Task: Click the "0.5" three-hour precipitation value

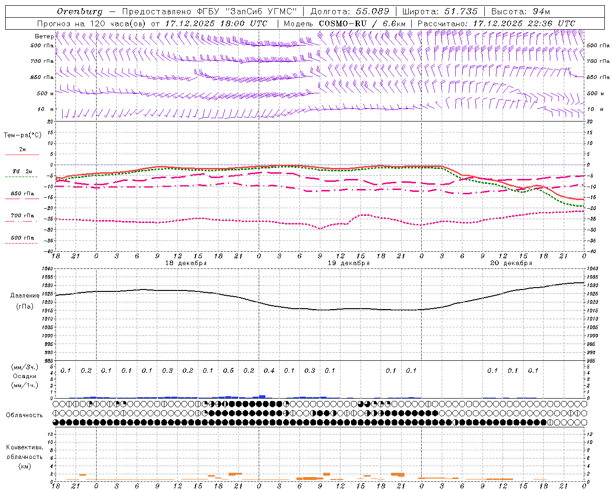Action: pos(229,370)
